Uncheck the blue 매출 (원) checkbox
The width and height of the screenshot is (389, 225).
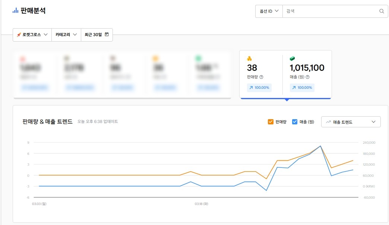tap(295, 122)
